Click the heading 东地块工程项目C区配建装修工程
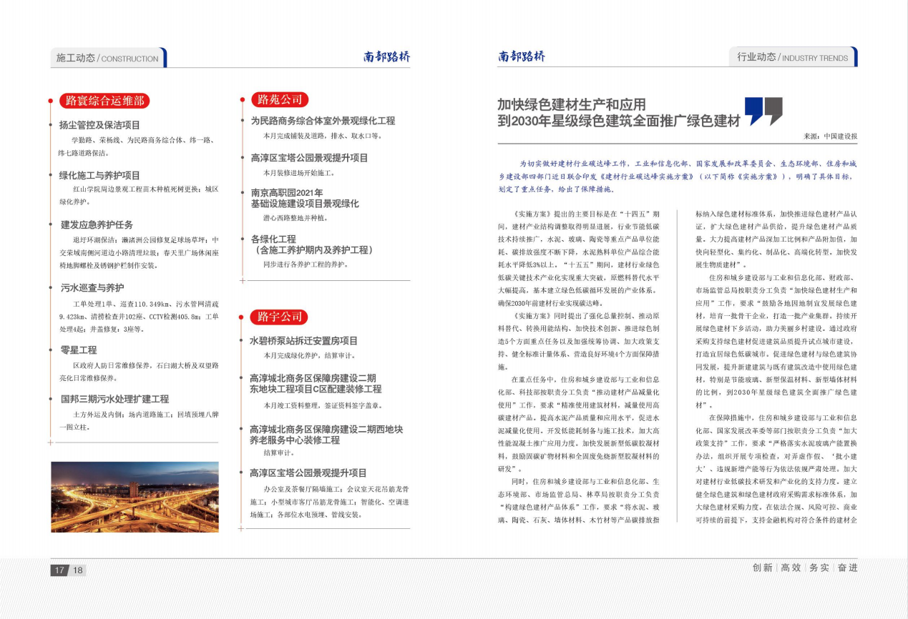 (x=316, y=389)
